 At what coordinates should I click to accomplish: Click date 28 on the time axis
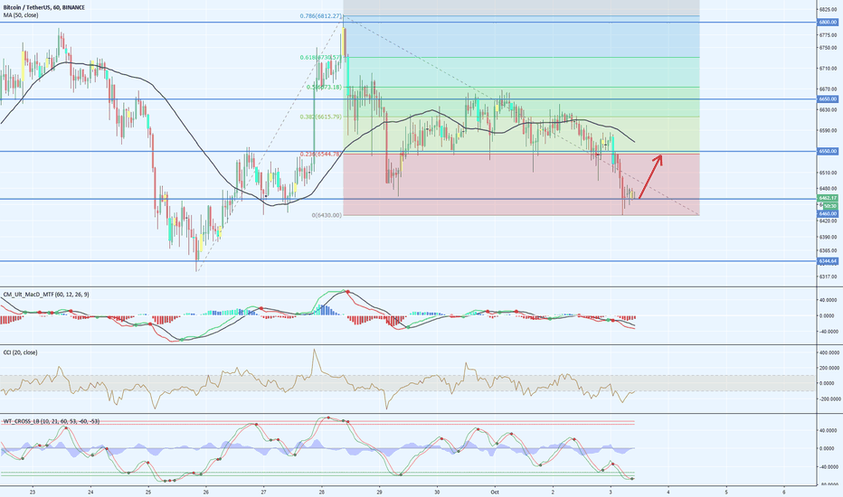click(321, 492)
